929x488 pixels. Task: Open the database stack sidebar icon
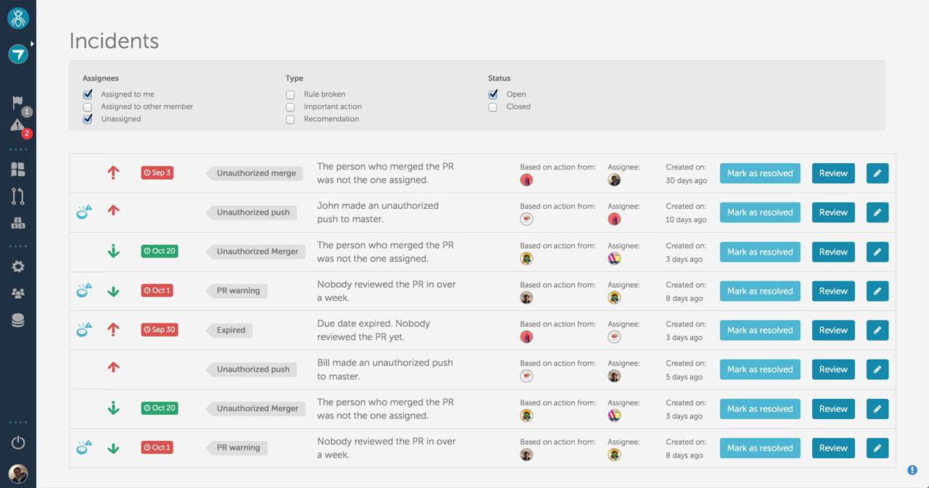(18, 320)
